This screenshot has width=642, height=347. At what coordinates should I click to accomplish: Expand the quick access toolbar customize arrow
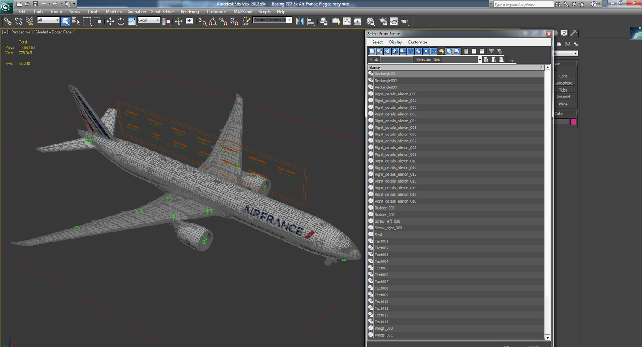tap(74, 4)
